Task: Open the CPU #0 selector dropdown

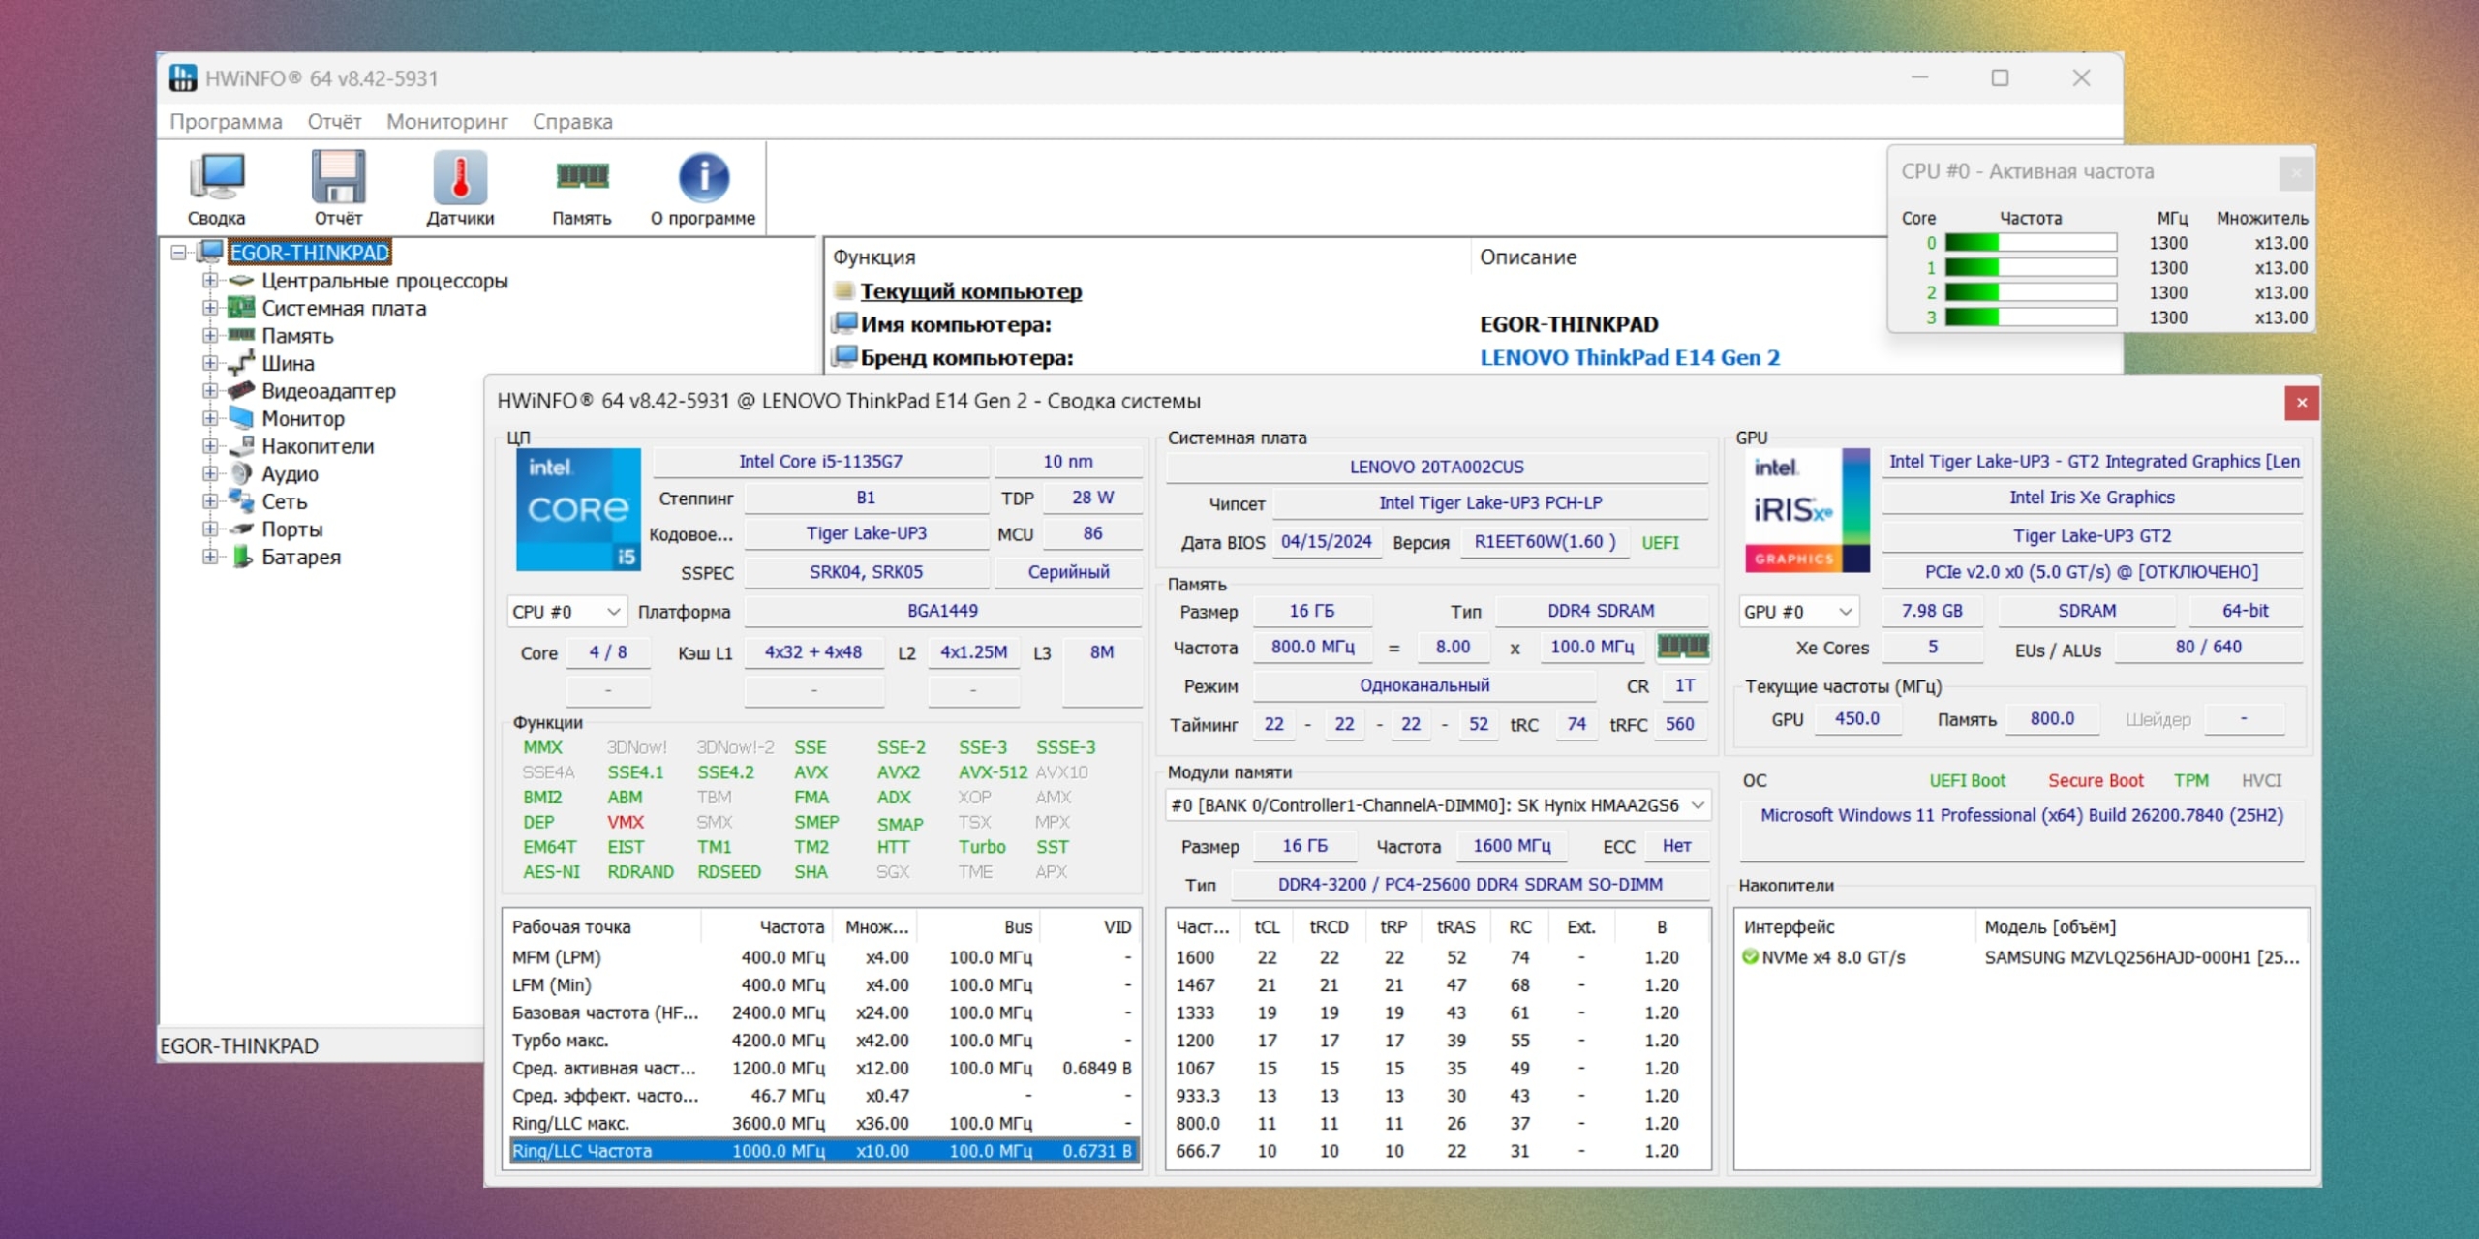Action: click(566, 612)
